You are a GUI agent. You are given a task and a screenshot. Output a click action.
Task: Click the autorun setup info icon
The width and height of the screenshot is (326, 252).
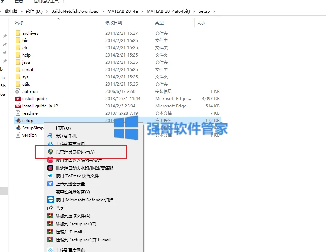[18, 92]
